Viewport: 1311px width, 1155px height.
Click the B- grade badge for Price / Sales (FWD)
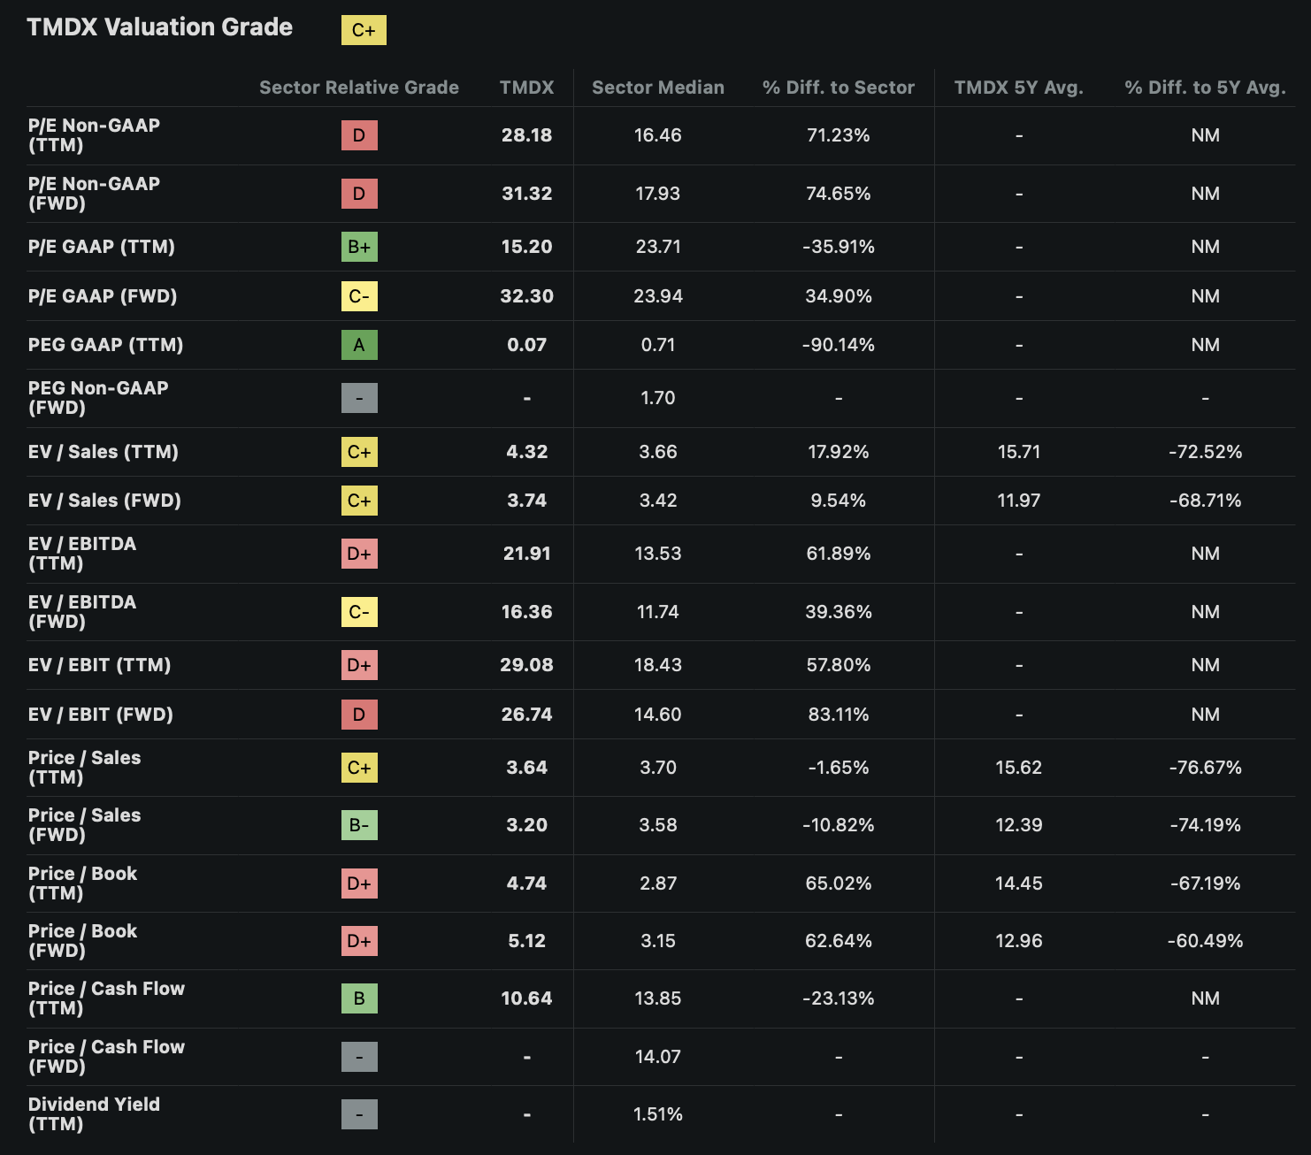359,825
